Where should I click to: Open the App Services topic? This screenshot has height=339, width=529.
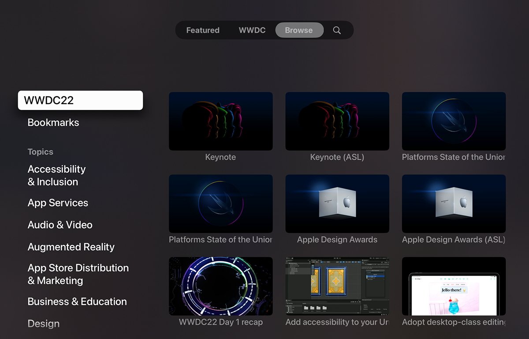point(58,203)
